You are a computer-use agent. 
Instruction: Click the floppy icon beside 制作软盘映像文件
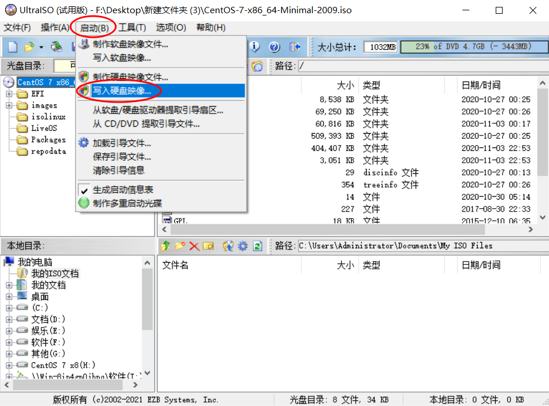click(84, 44)
